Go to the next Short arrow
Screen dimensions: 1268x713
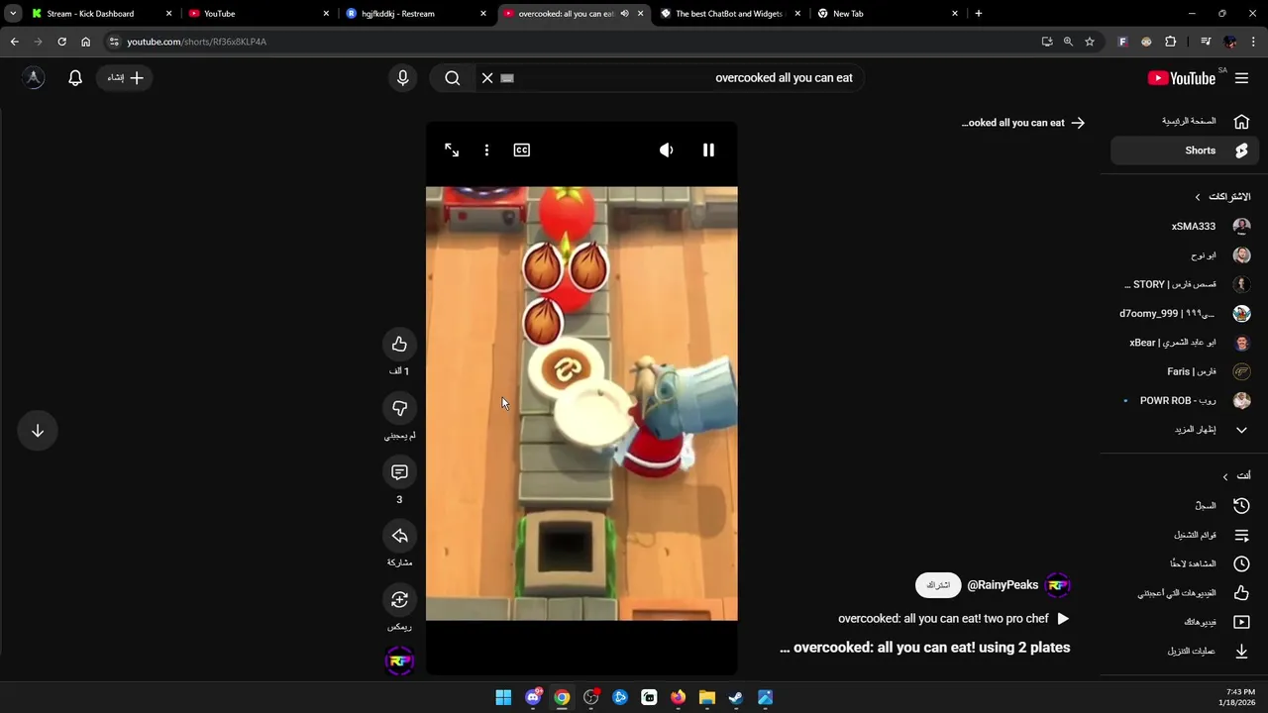(38, 431)
